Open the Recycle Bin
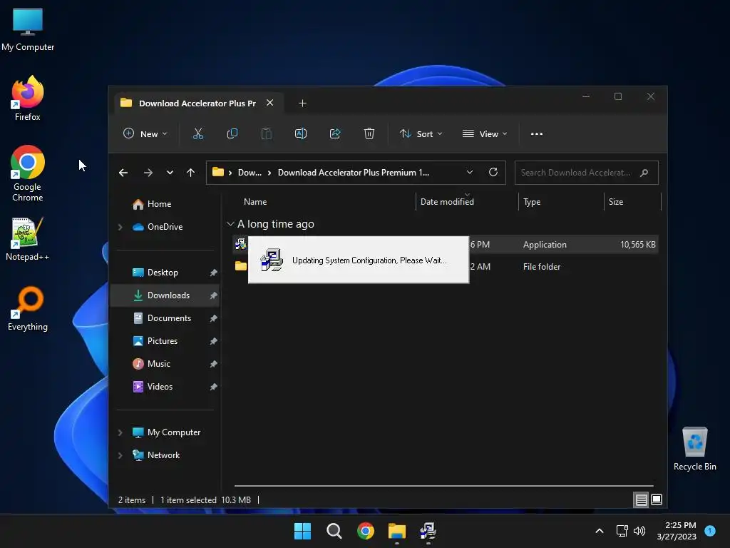The image size is (730, 548). 694,449
